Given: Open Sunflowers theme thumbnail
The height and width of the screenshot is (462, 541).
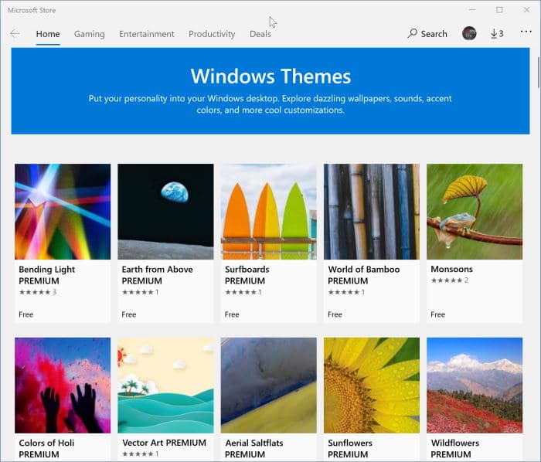Looking at the screenshot, I should [x=372, y=385].
